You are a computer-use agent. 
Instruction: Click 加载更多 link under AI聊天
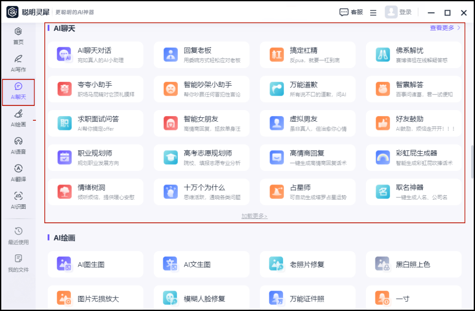[254, 216]
